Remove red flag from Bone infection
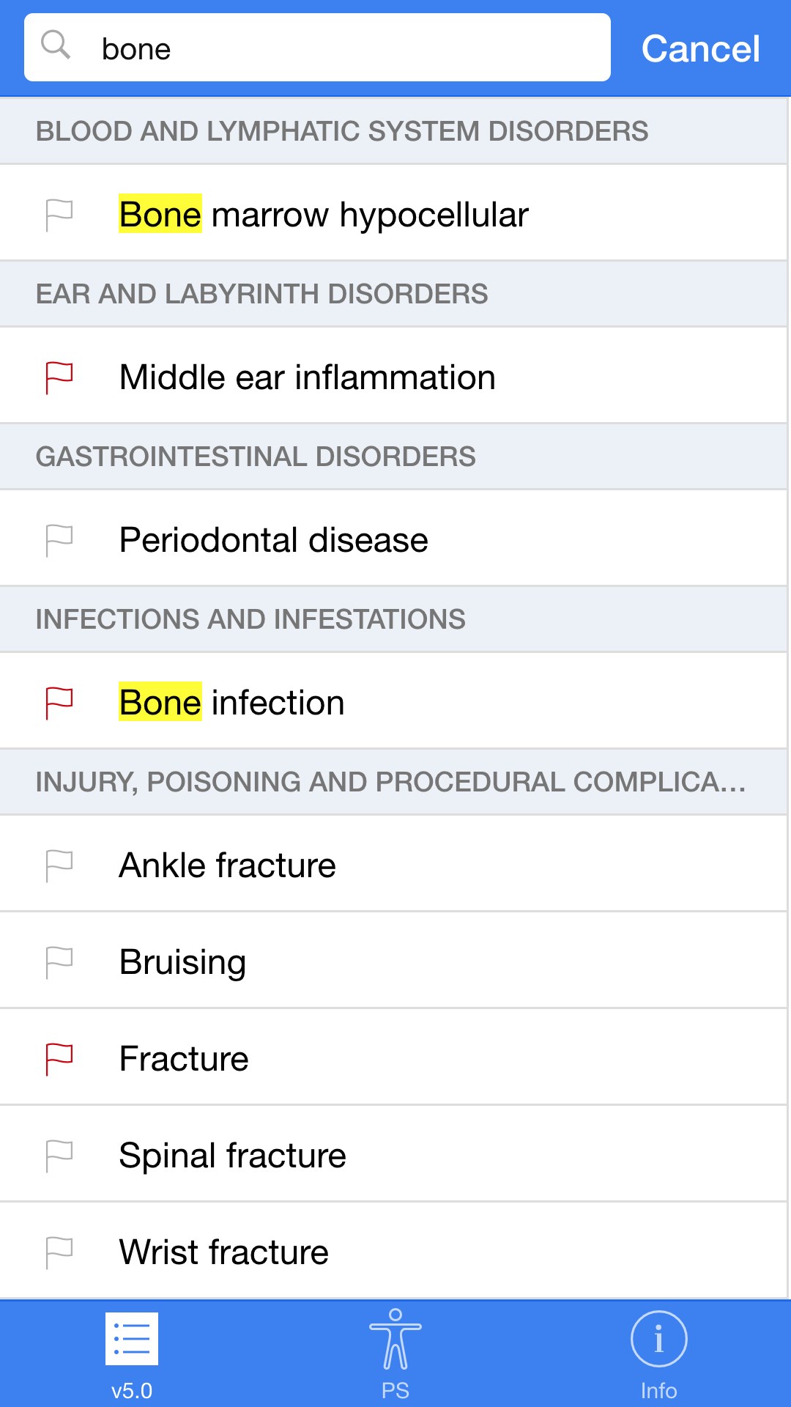 pyautogui.click(x=59, y=703)
